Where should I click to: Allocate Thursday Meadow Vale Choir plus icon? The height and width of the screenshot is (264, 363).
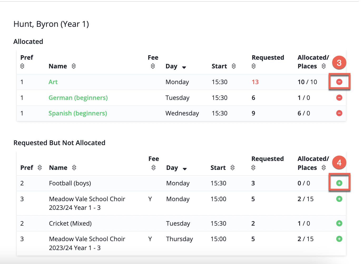339,239
